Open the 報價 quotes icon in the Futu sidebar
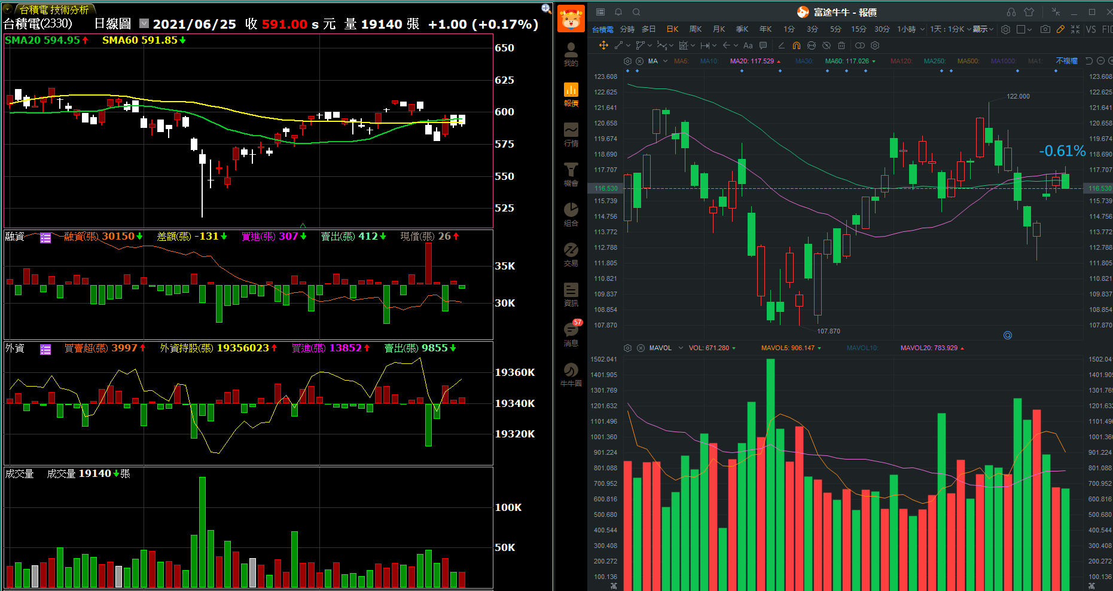Screen dimensions: 1113x591 571,94
